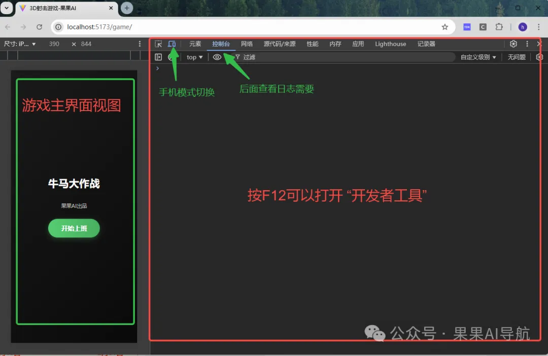Go back with browser back arrow
The image size is (548, 356).
8,27
